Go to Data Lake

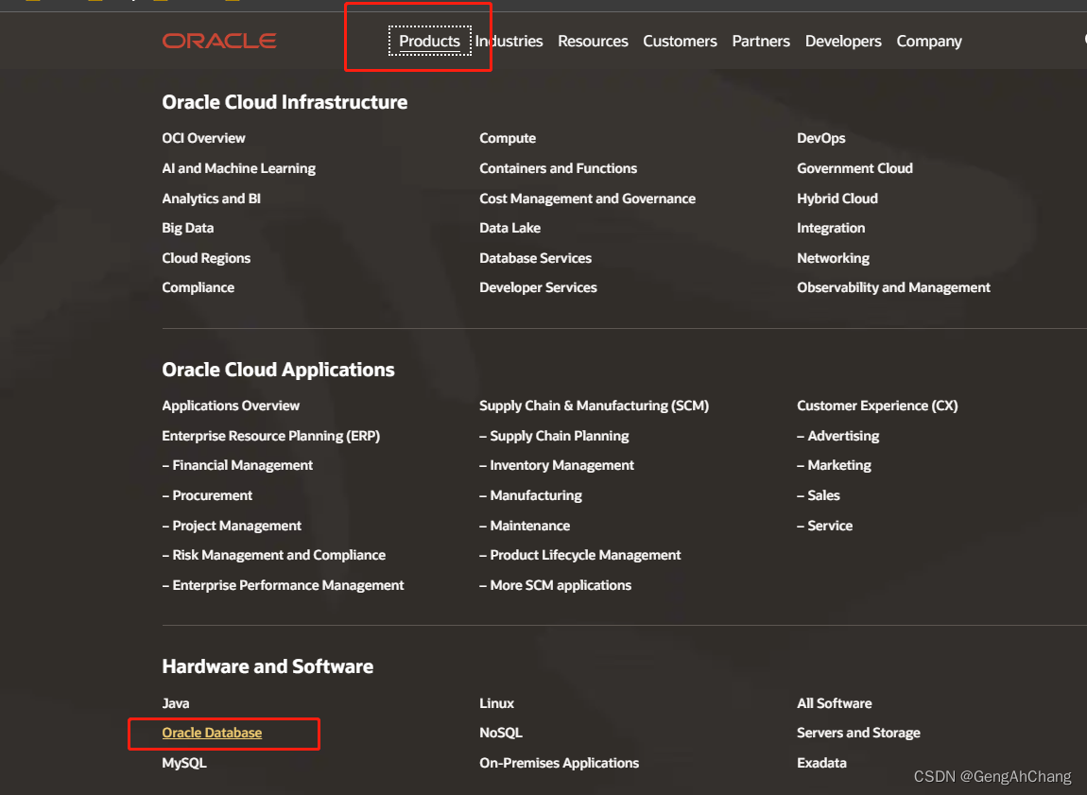tap(509, 228)
